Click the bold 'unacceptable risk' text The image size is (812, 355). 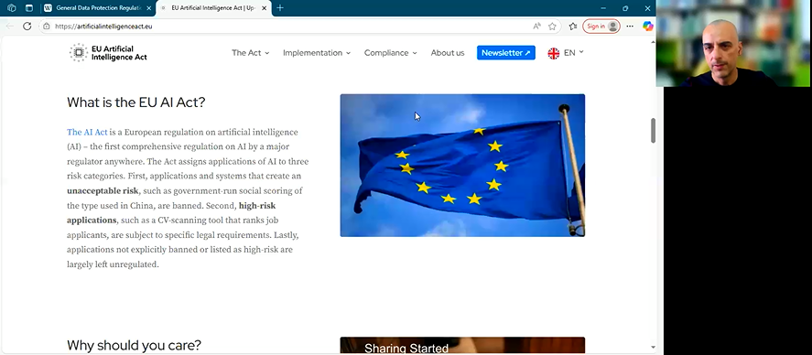[x=103, y=191]
